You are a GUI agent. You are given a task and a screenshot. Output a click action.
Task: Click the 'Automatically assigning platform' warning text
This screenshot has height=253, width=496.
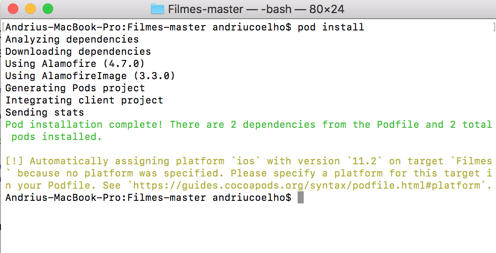(x=127, y=161)
